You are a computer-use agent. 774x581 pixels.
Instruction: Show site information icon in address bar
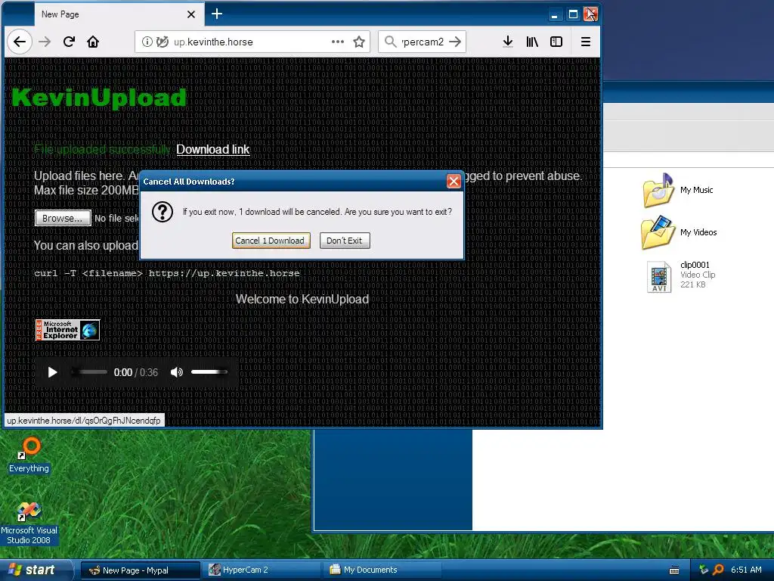147,42
